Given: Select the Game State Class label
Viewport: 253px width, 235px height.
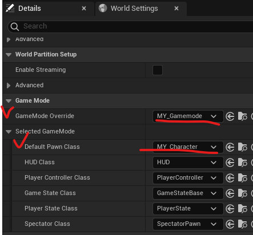Looking at the screenshot, I should pyautogui.click(x=50, y=193).
